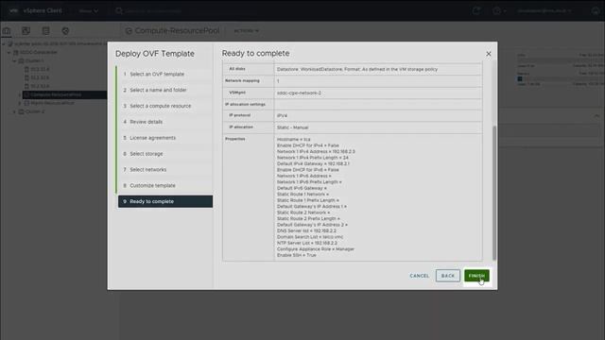Select Cluster-2 in the inventory tree
This screenshot has height=340, width=605.
[x=35, y=111]
